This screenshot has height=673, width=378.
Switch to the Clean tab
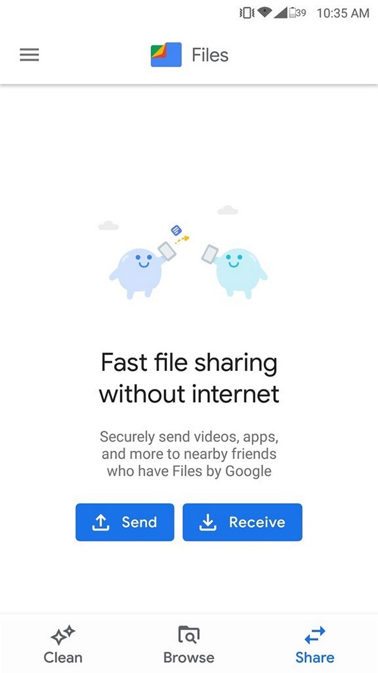[x=63, y=643]
